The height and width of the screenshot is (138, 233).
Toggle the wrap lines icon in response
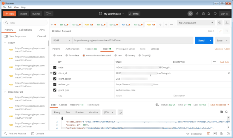[x=120, y=112]
